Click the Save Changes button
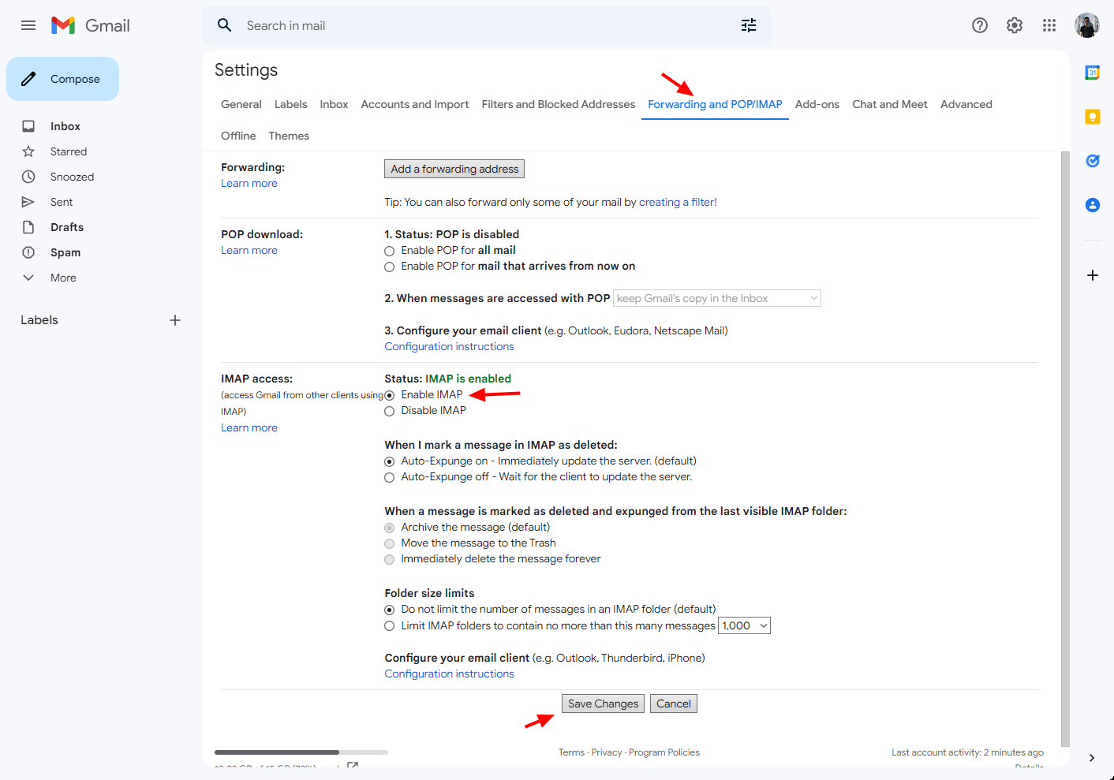Viewport: 1114px width, 780px height. 603,703
